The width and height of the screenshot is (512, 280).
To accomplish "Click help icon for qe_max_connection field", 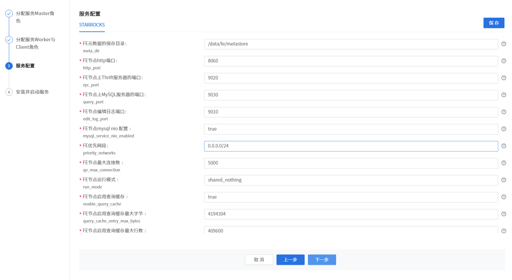I will tap(504, 163).
